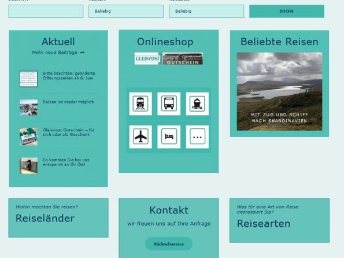Open 'Reisen ist wieder möglich' article
The height and width of the screenshot is (258, 344).
pos(68,102)
